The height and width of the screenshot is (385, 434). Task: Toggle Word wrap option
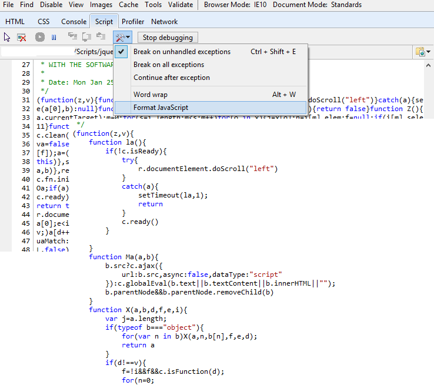151,95
